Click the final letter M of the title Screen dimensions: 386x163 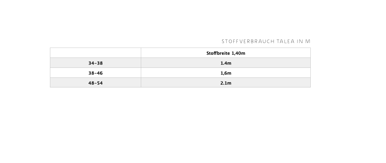[308, 41]
